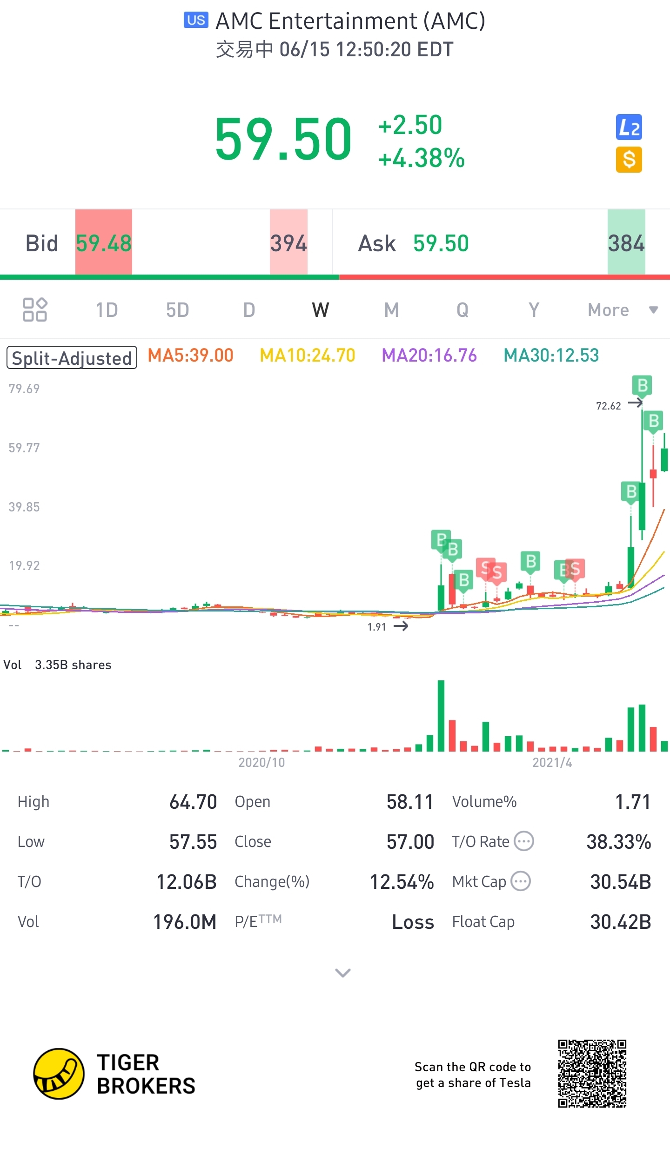The image size is (670, 1149).
Task: Tap the Volume% value 1.71
Action: click(633, 802)
